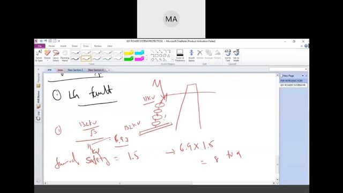This screenshot has height=193, width=343.
Task: Expand the pen gallery more arrow
Action: [x=146, y=60]
